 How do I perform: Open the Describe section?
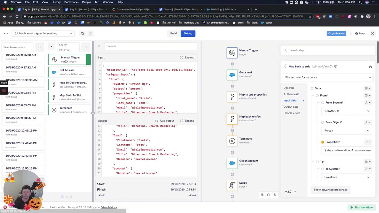pyautogui.click(x=289, y=88)
